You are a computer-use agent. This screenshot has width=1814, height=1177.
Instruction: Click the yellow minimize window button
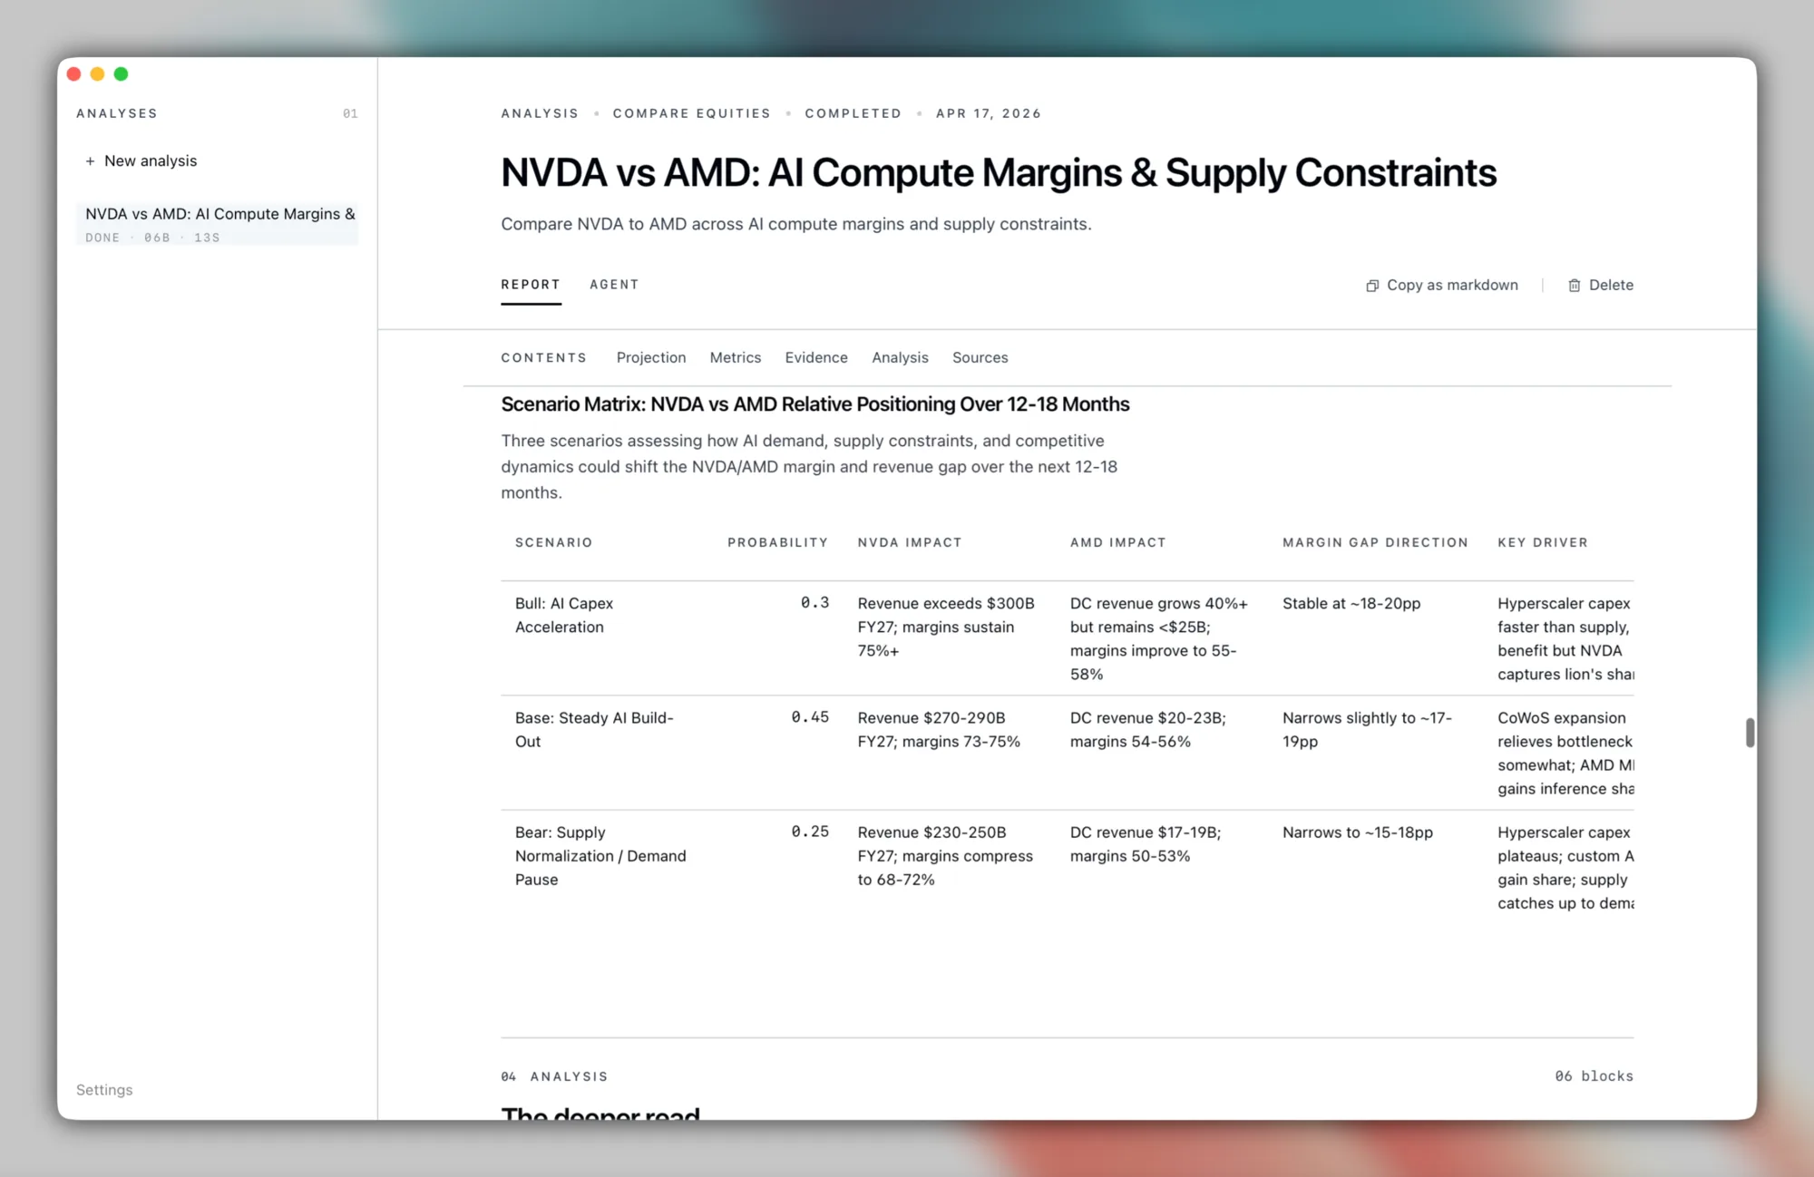pos(97,74)
